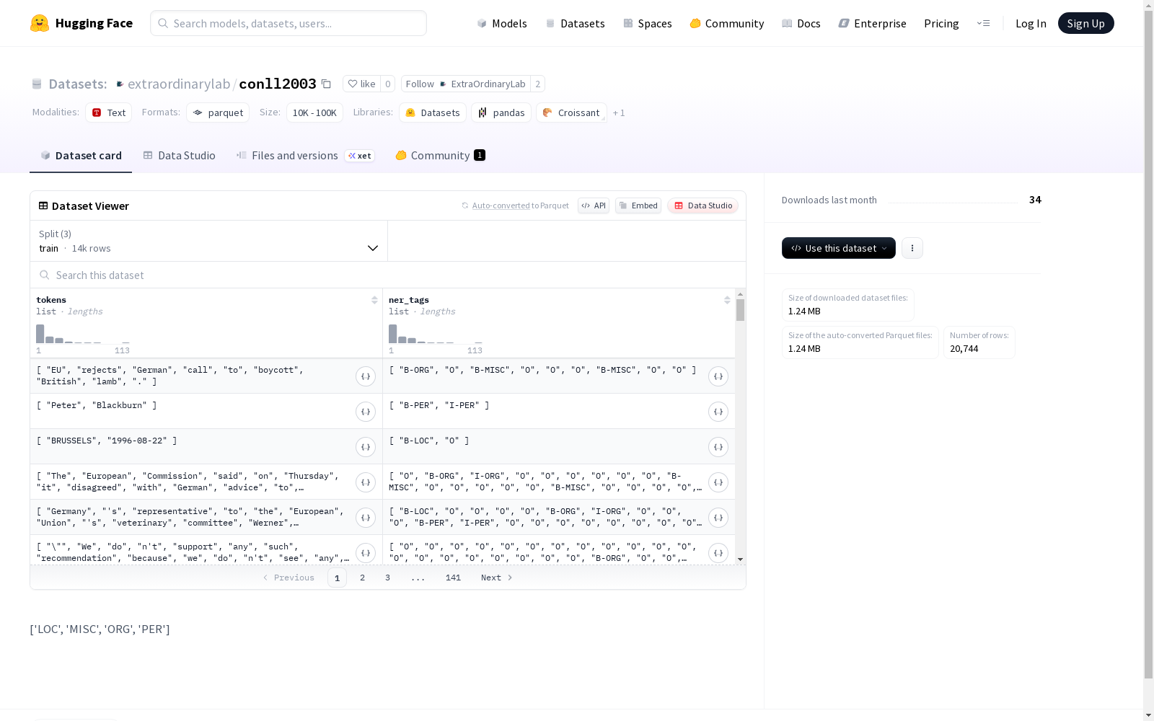1154x721 pixels.
Task: Expand JSON for The European Commission tokens row
Action: tap(366, 482)
